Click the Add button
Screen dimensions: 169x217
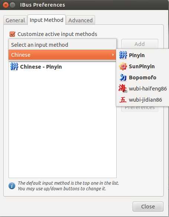140,44
